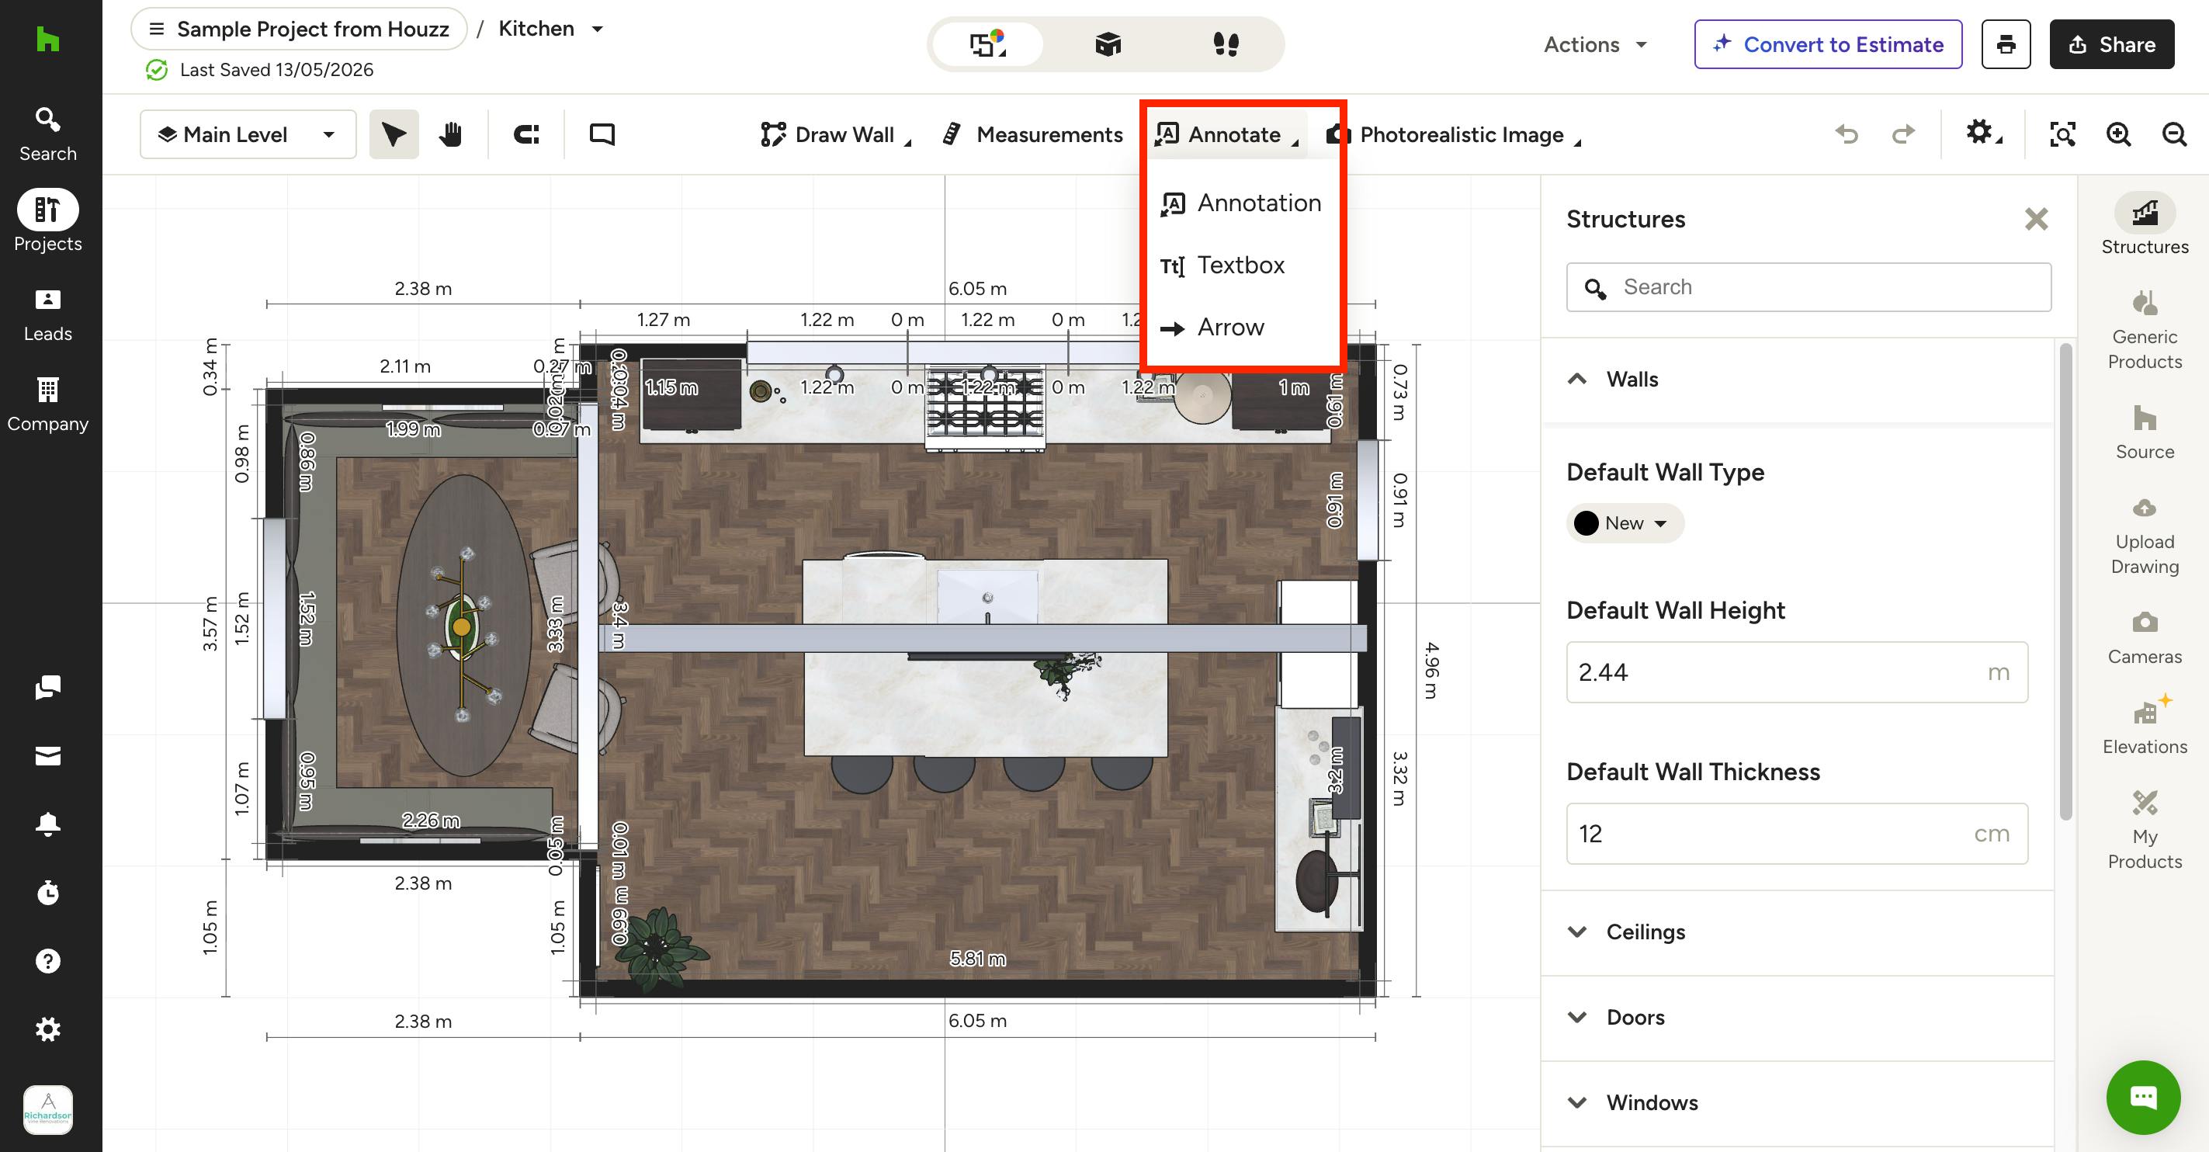Choose Annotation from the Annotate menu
The image size is (2209, 1152).
(x=1242, y=203)
